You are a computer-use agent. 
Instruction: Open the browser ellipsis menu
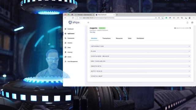(194, 18)
